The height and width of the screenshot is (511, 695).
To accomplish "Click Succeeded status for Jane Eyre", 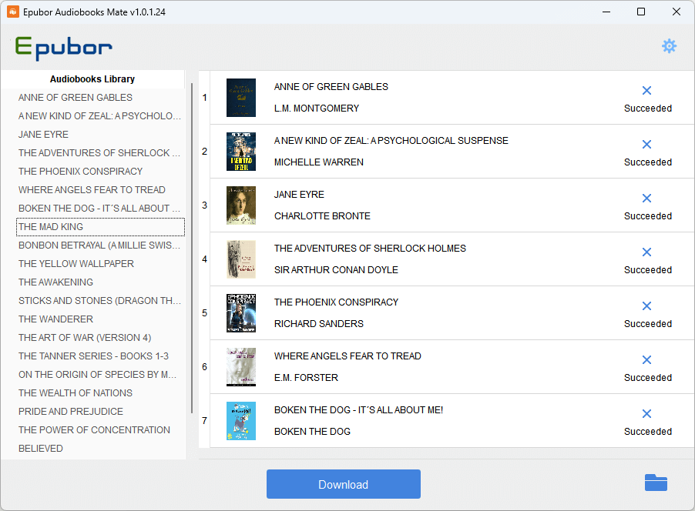I will click(647, 216).
